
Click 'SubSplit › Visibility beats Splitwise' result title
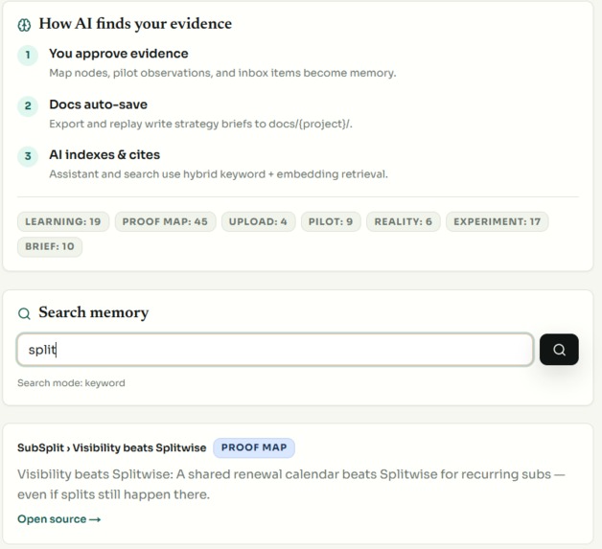pos(112,447)
